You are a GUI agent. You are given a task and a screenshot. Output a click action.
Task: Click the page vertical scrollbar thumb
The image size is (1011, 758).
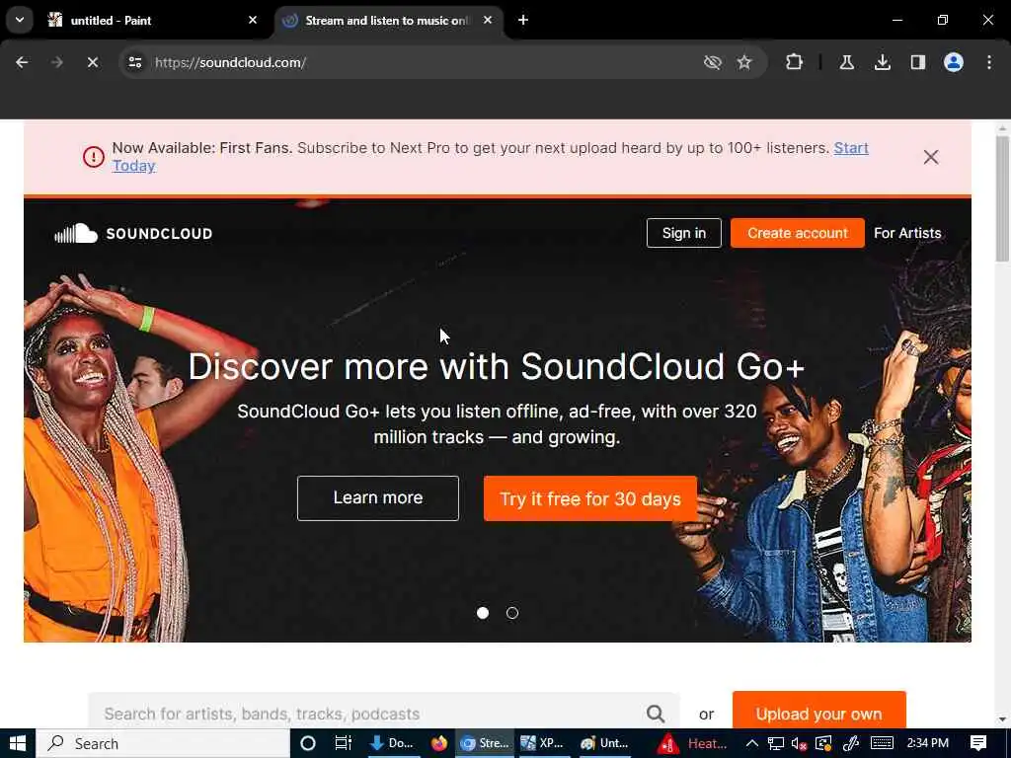pyautogui.click(x=1002, y=199)
